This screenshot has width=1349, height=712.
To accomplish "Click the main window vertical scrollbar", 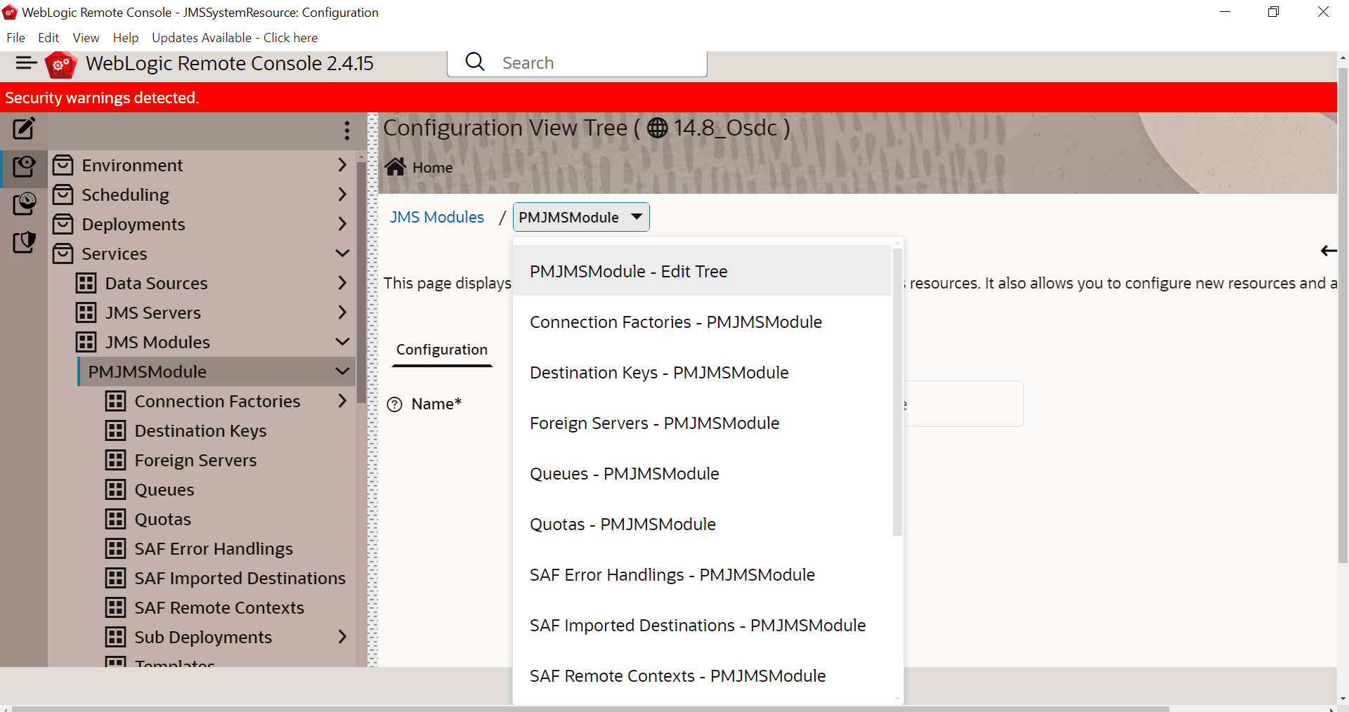I will (1343, 316).
